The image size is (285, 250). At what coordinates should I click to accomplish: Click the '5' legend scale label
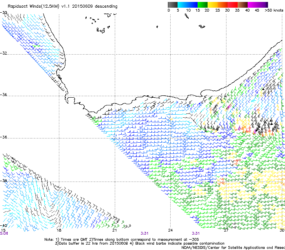point(178,10)
